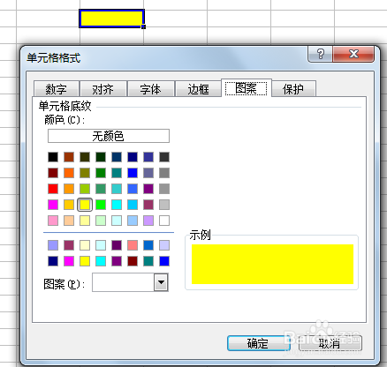Select the coral swatch below the divider line
The height and width of the screenshot is (367, 387).
pyautogui.click(x=133, y=245)
